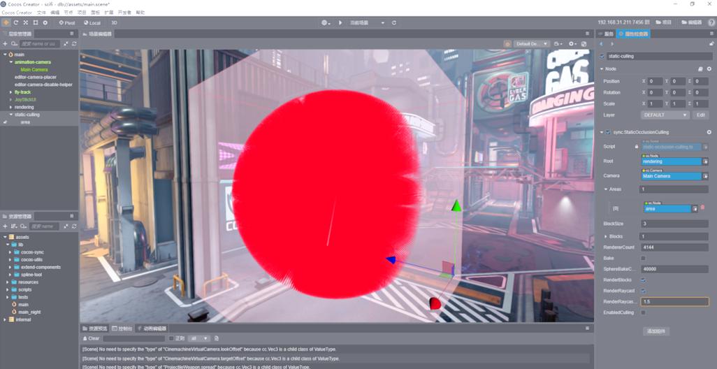Toggle the inspector lock icon
Viewport: 717px width, 369px height.
711,44
